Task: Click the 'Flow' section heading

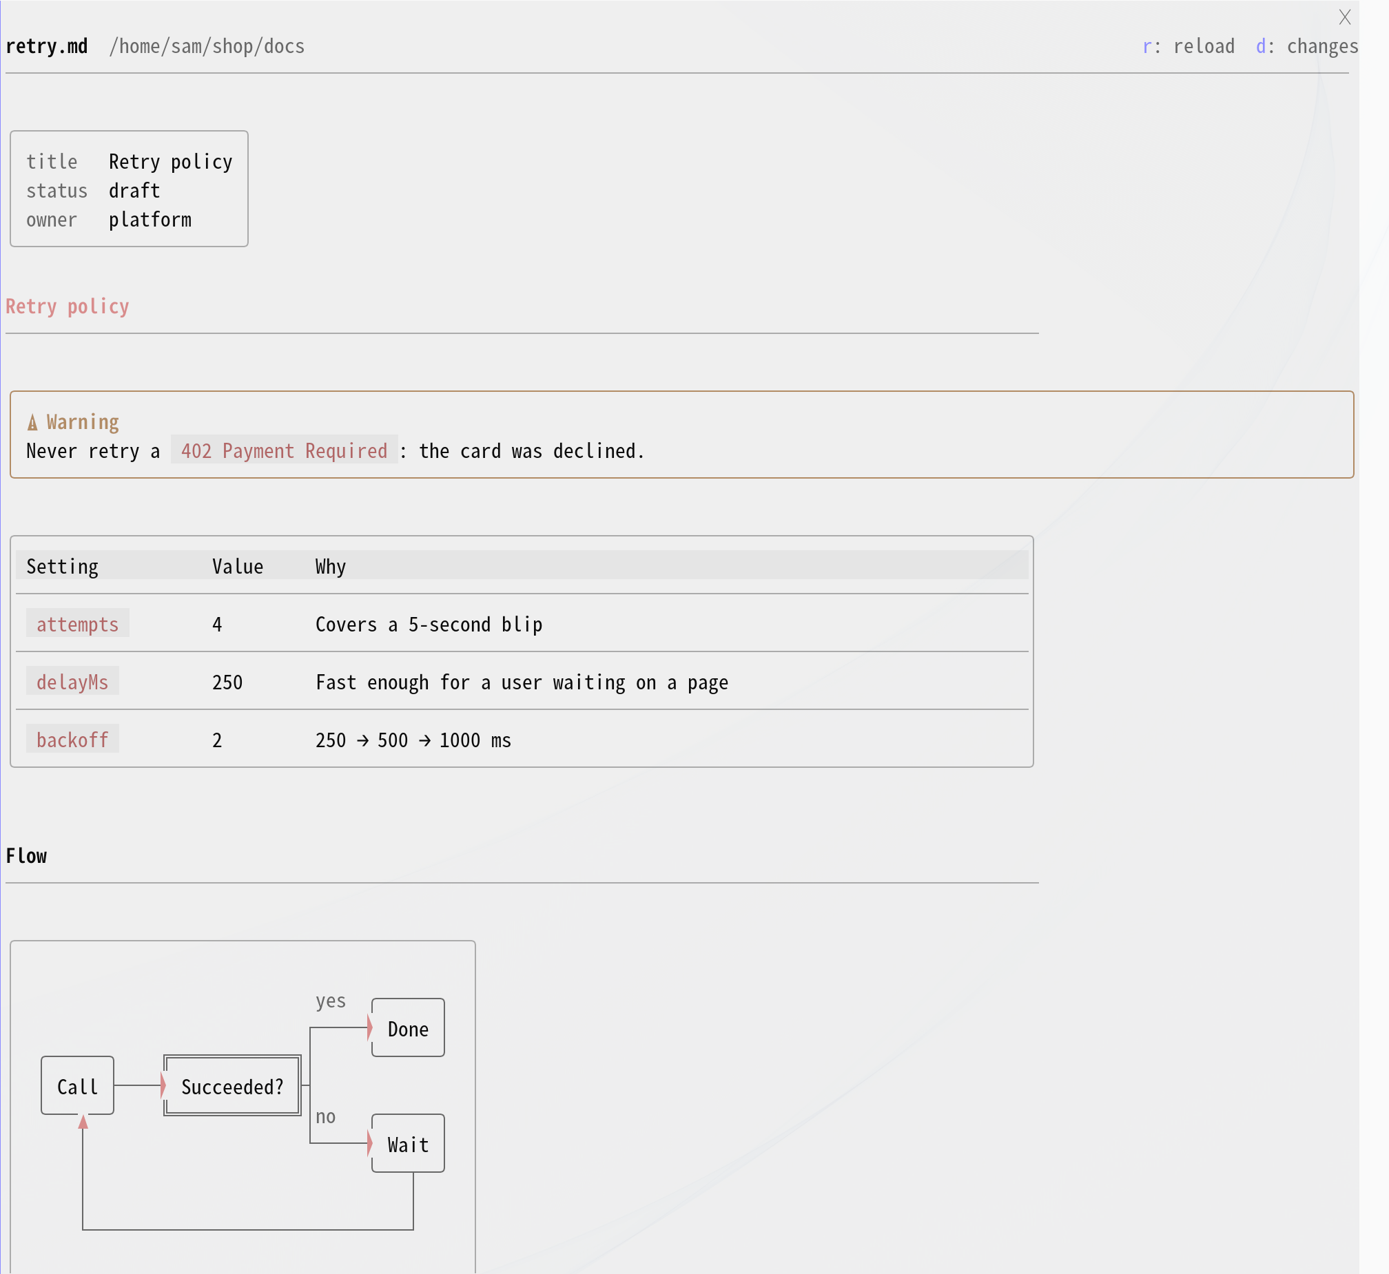Action: click(26, 855)
